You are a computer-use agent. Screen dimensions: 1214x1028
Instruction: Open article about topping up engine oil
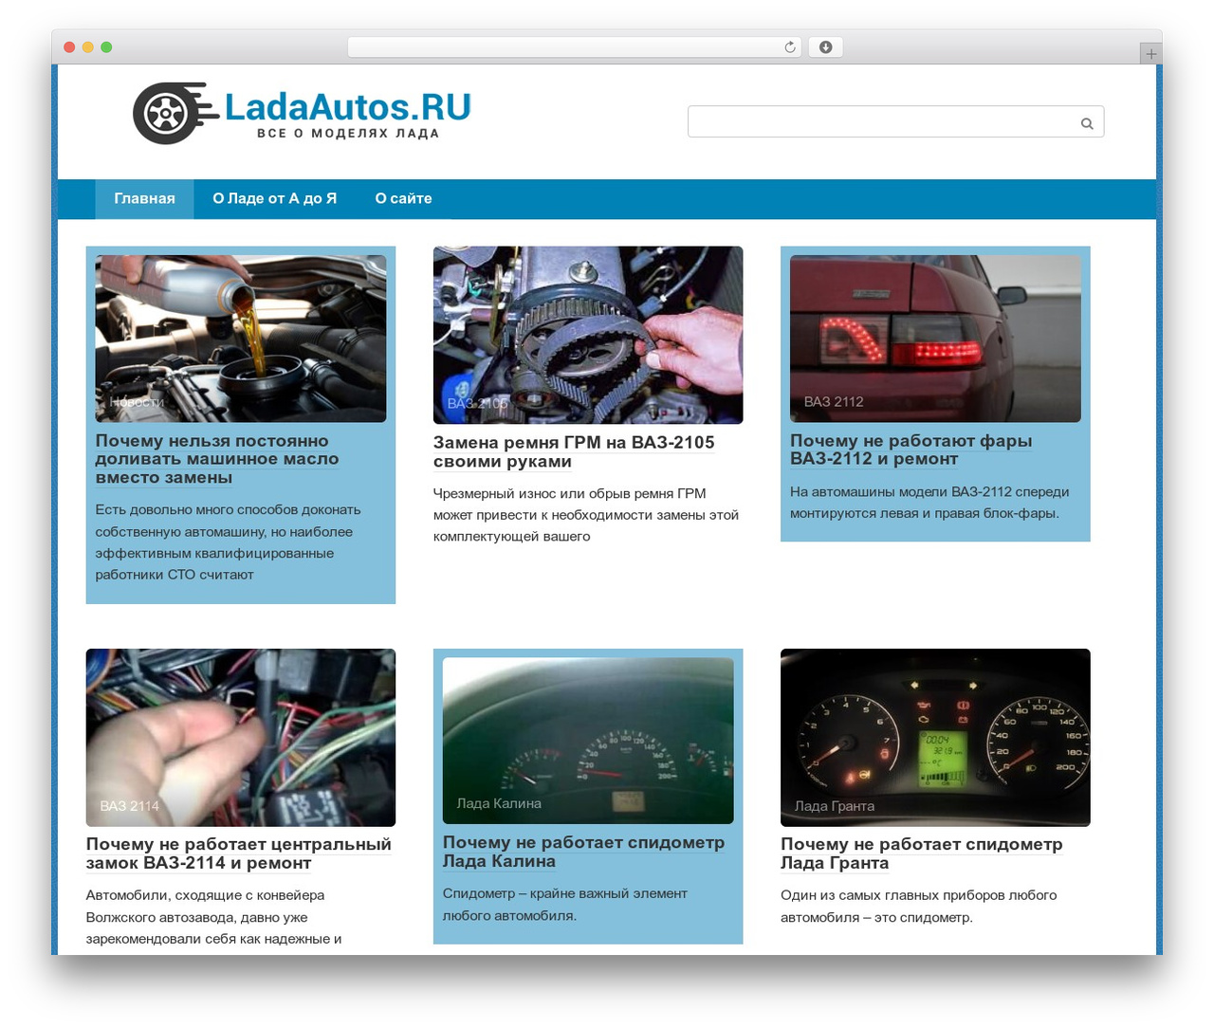point(217,459)
